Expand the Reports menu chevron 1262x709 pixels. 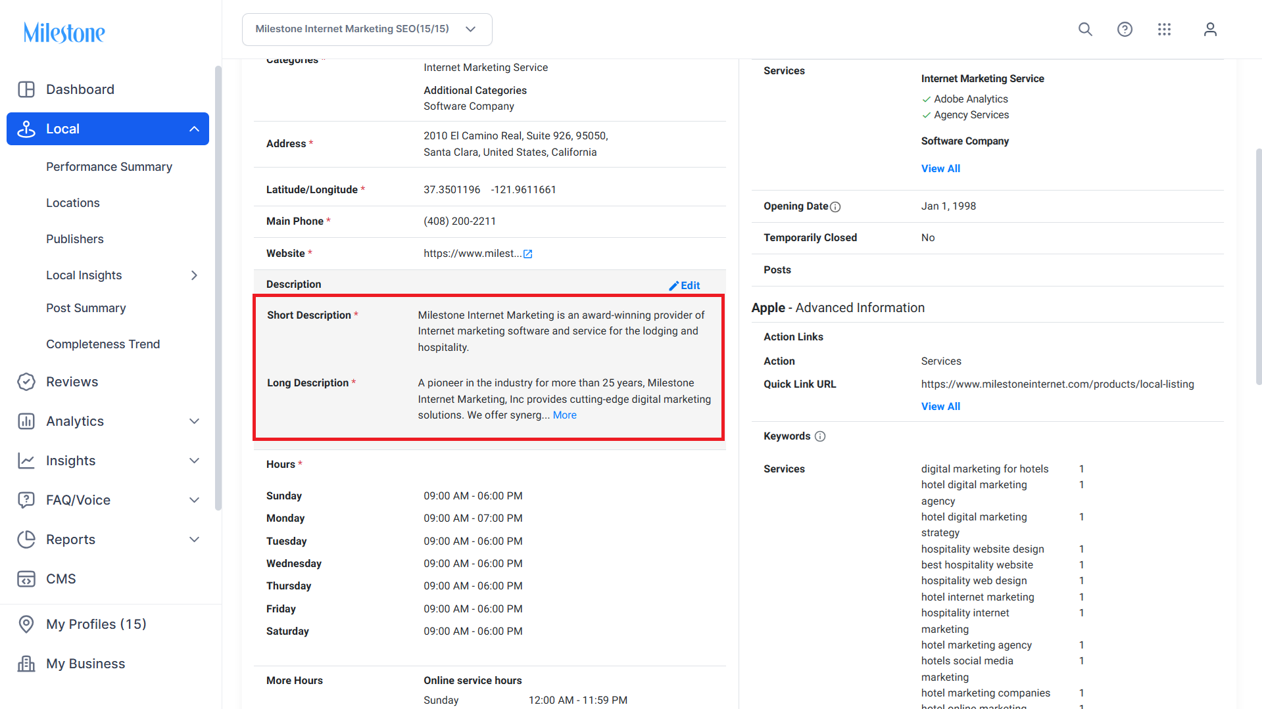coord(194,539)
